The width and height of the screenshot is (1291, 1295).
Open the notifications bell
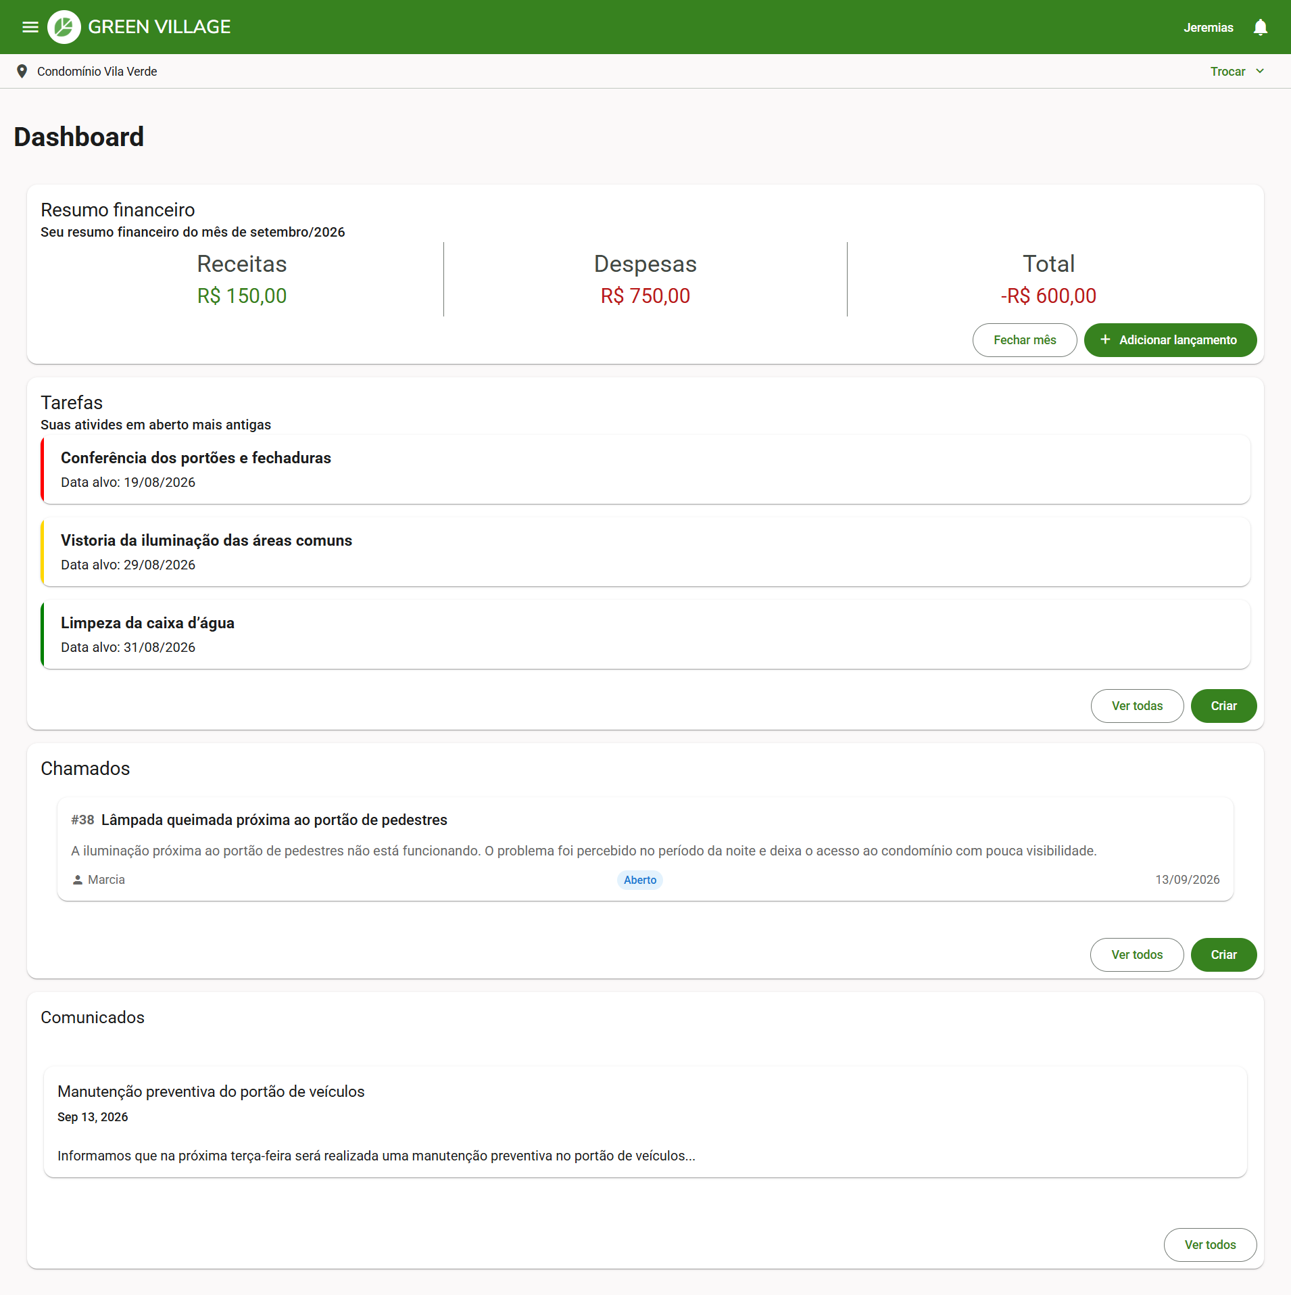click(1260, 27)
